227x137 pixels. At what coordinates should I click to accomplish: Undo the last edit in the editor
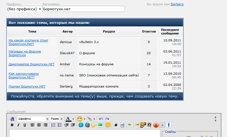pyautogui.click(x=101, y=119)
